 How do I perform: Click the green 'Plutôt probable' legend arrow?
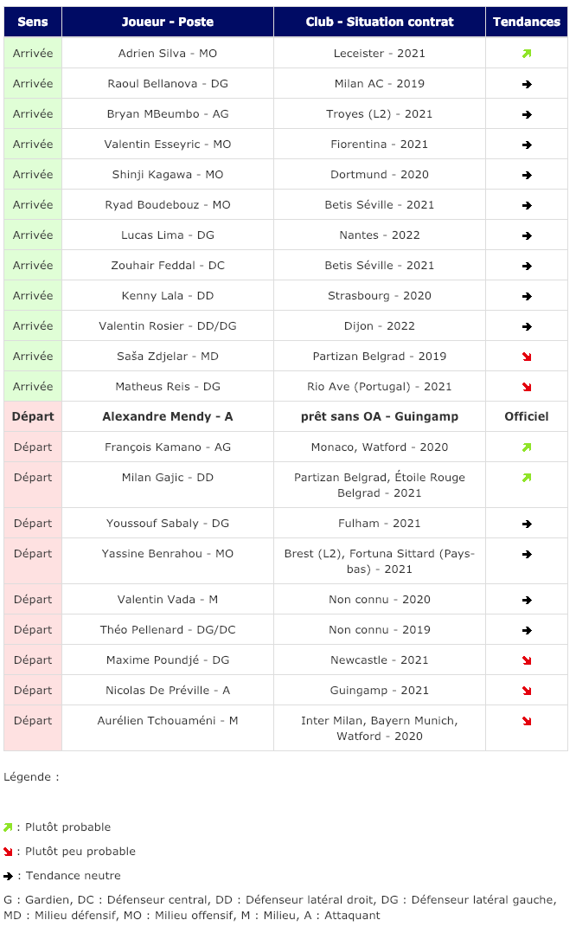[x=9, y=827]
